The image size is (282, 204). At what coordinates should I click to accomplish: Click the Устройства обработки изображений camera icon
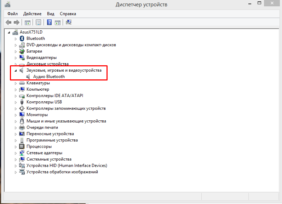pos(22,172)
